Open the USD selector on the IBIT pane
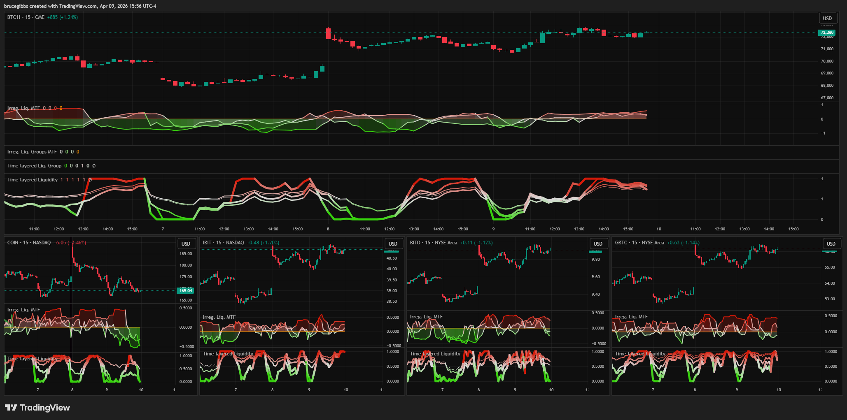 tap(394, 244)
